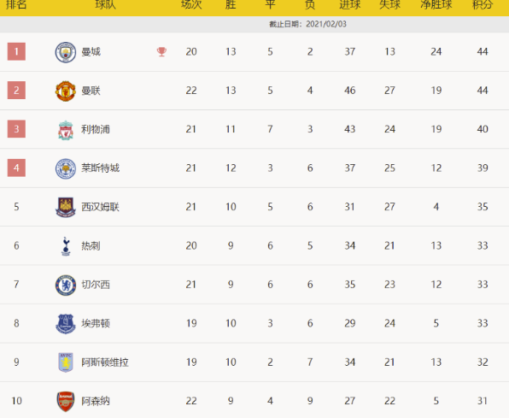Click the Tottenham cockerel logo
The height and width of the screenshot is (418, 509).
point(66,246)
